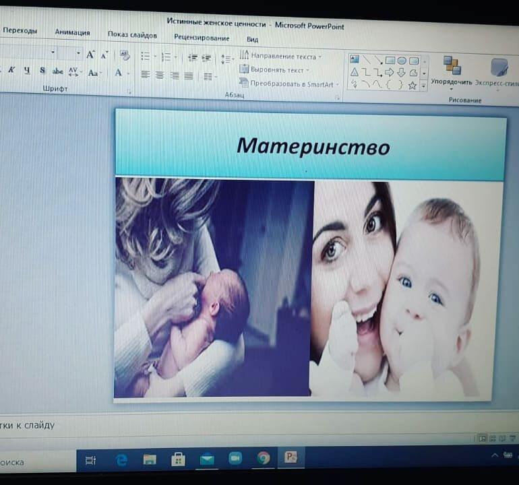This screenshot has width=519, height=485.
Task: Toggle strikethrough abc formatting
Action: point(57,71)
